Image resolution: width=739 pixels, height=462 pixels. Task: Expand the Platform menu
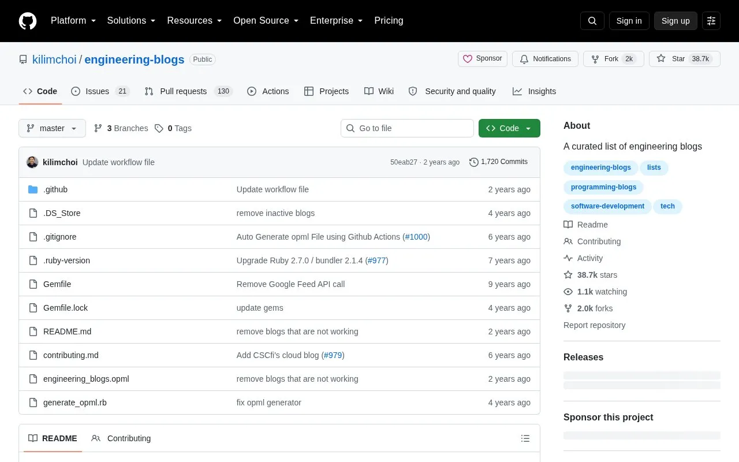coord(73,21)
